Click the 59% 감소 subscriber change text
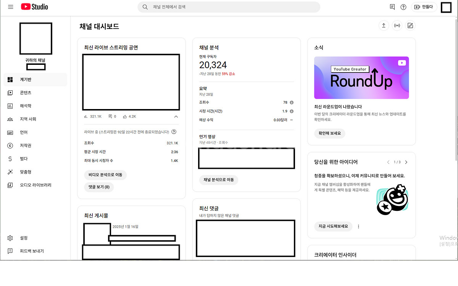The height and width of the screenshot is (286, 458). tap(228, 74)
